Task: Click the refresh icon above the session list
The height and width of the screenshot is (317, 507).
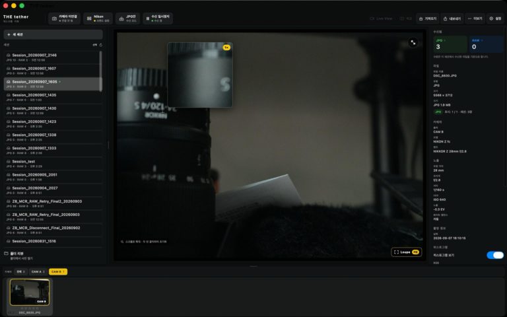Action: coord(101,45)
